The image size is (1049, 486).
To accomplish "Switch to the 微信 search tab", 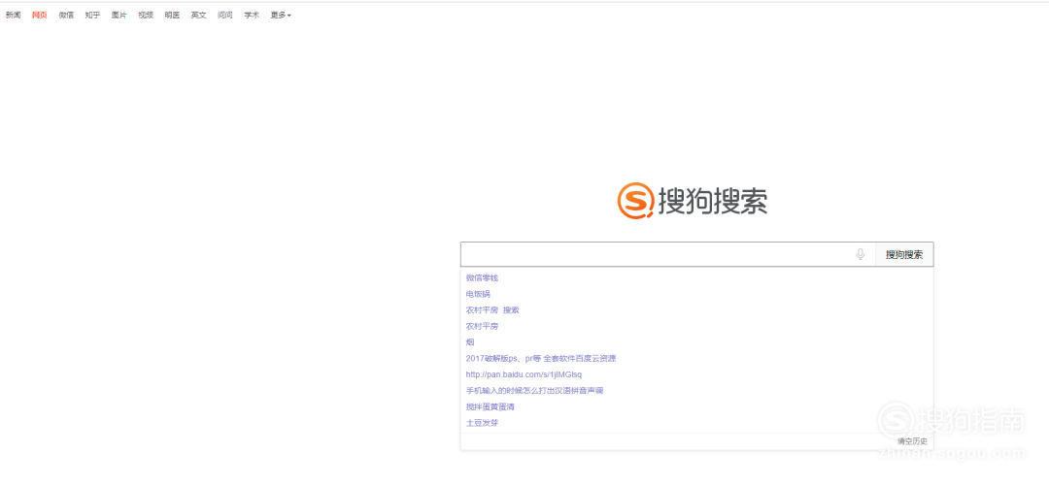I will (x=66, y=16).
